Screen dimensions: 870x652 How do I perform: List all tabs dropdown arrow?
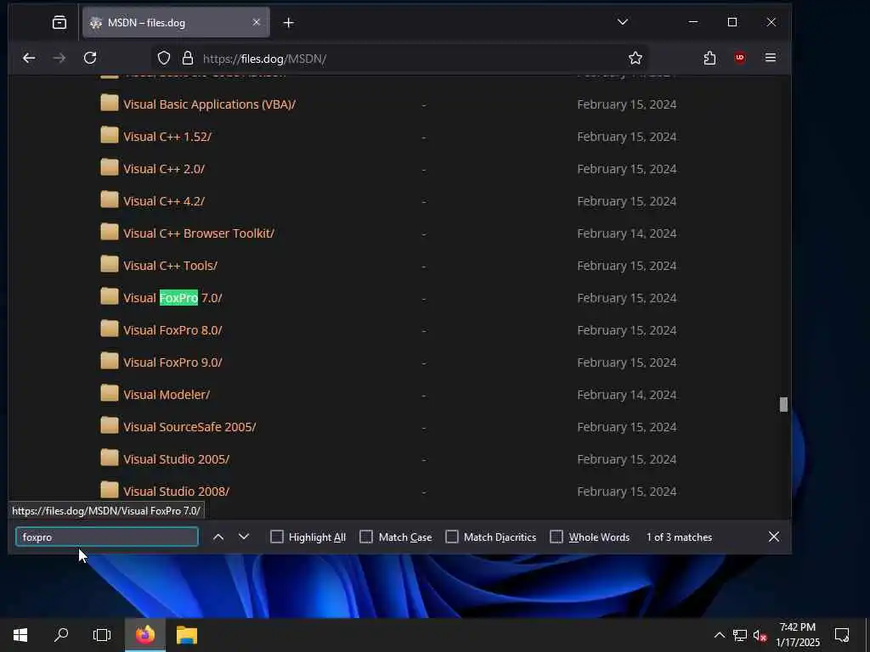pos(623,22)
